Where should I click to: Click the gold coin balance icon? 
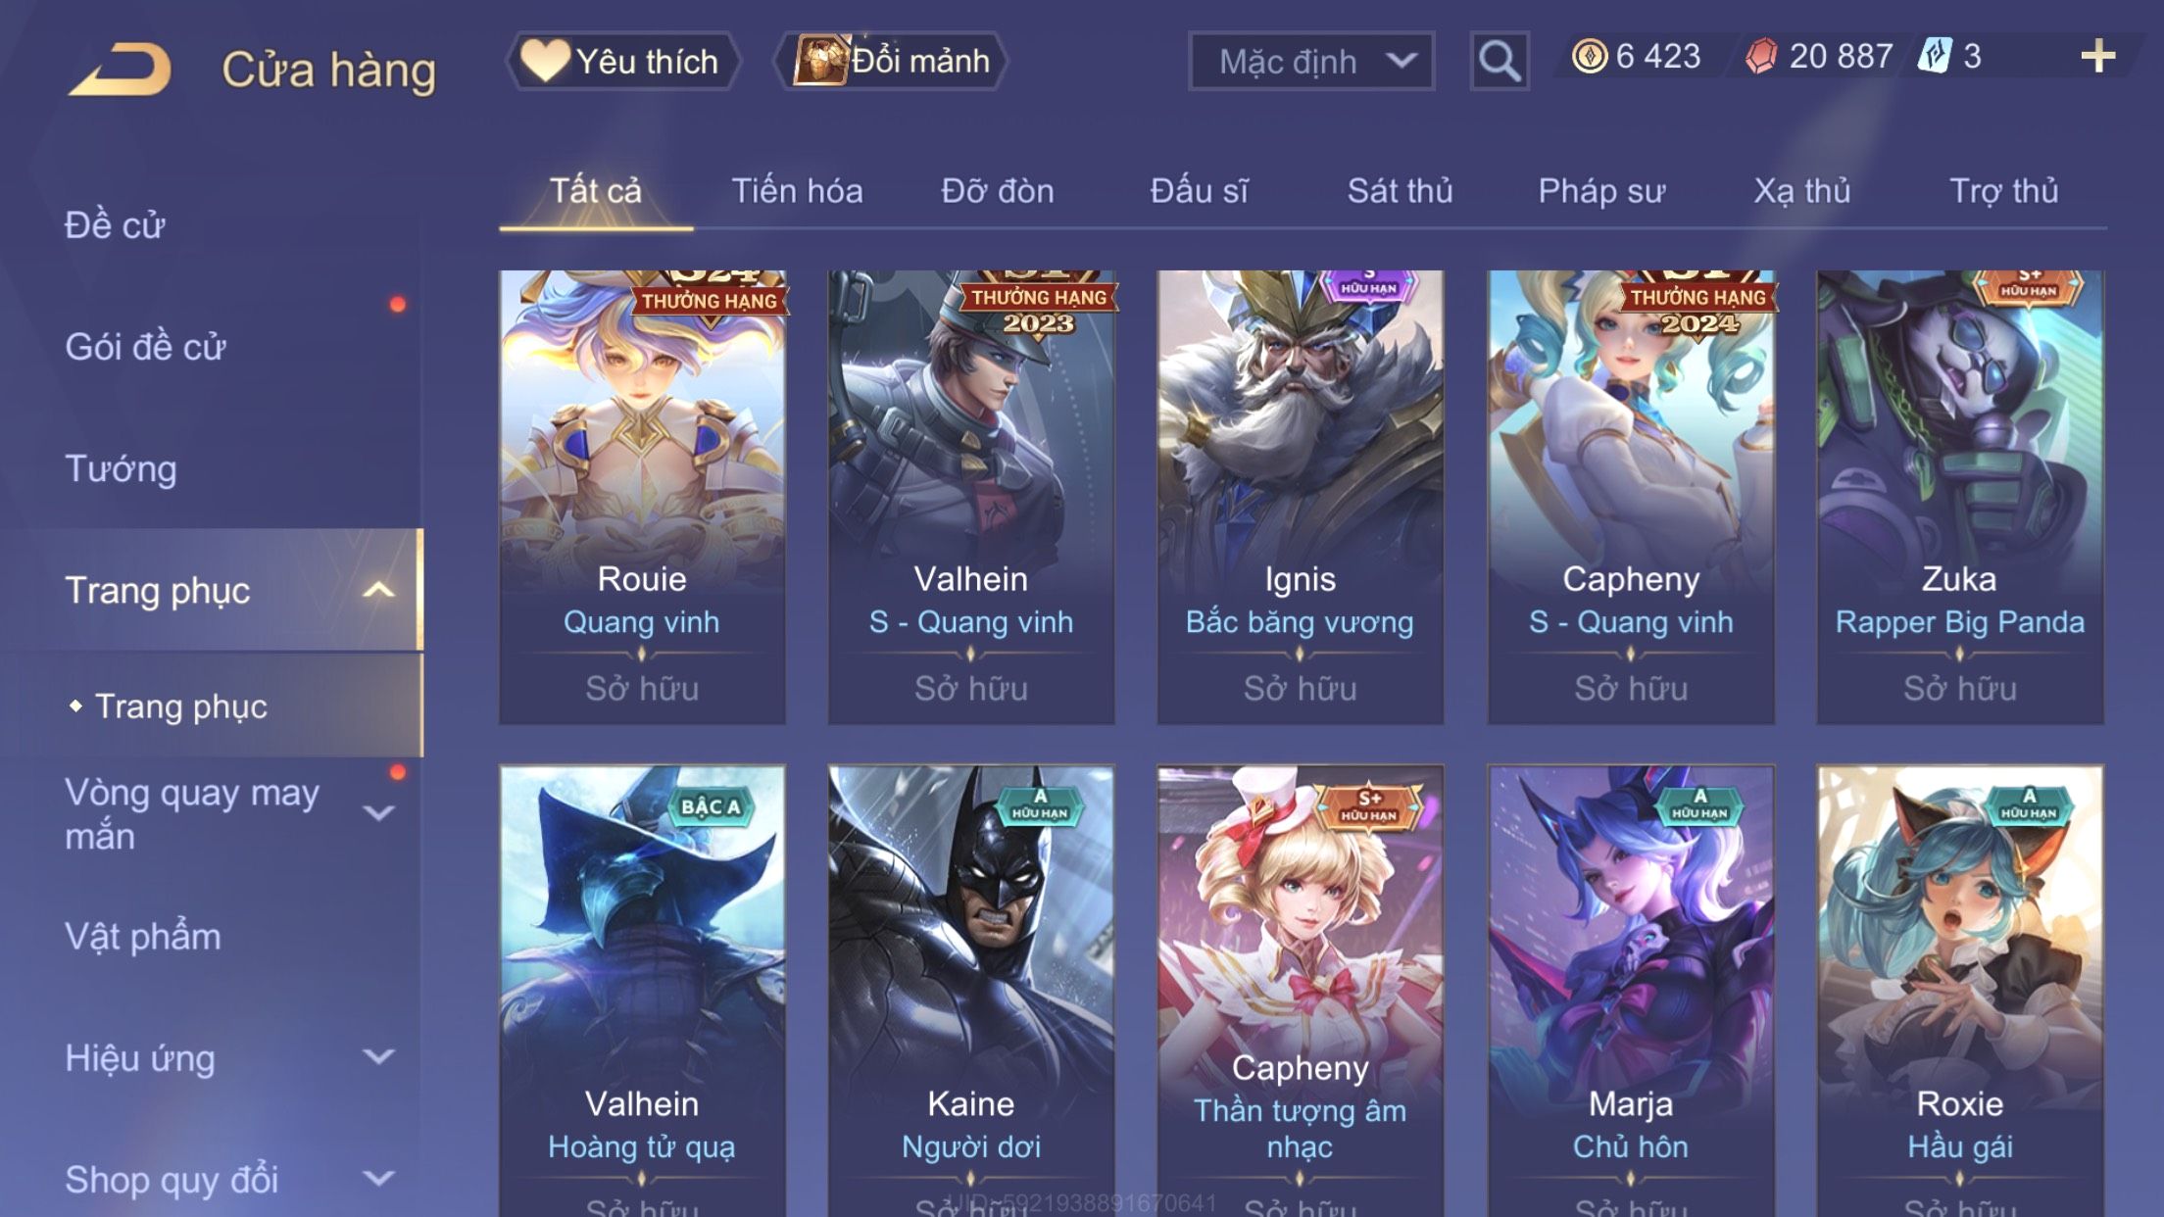point(1589,56)
